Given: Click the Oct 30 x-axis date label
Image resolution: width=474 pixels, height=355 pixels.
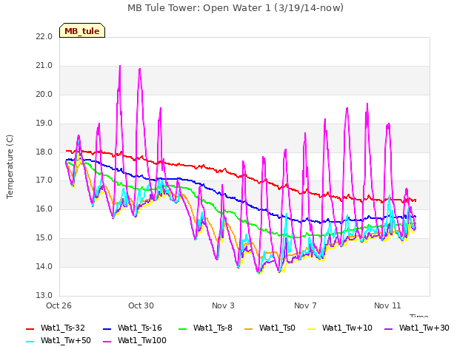Looking at the screenshot, I should coord(141,305).
